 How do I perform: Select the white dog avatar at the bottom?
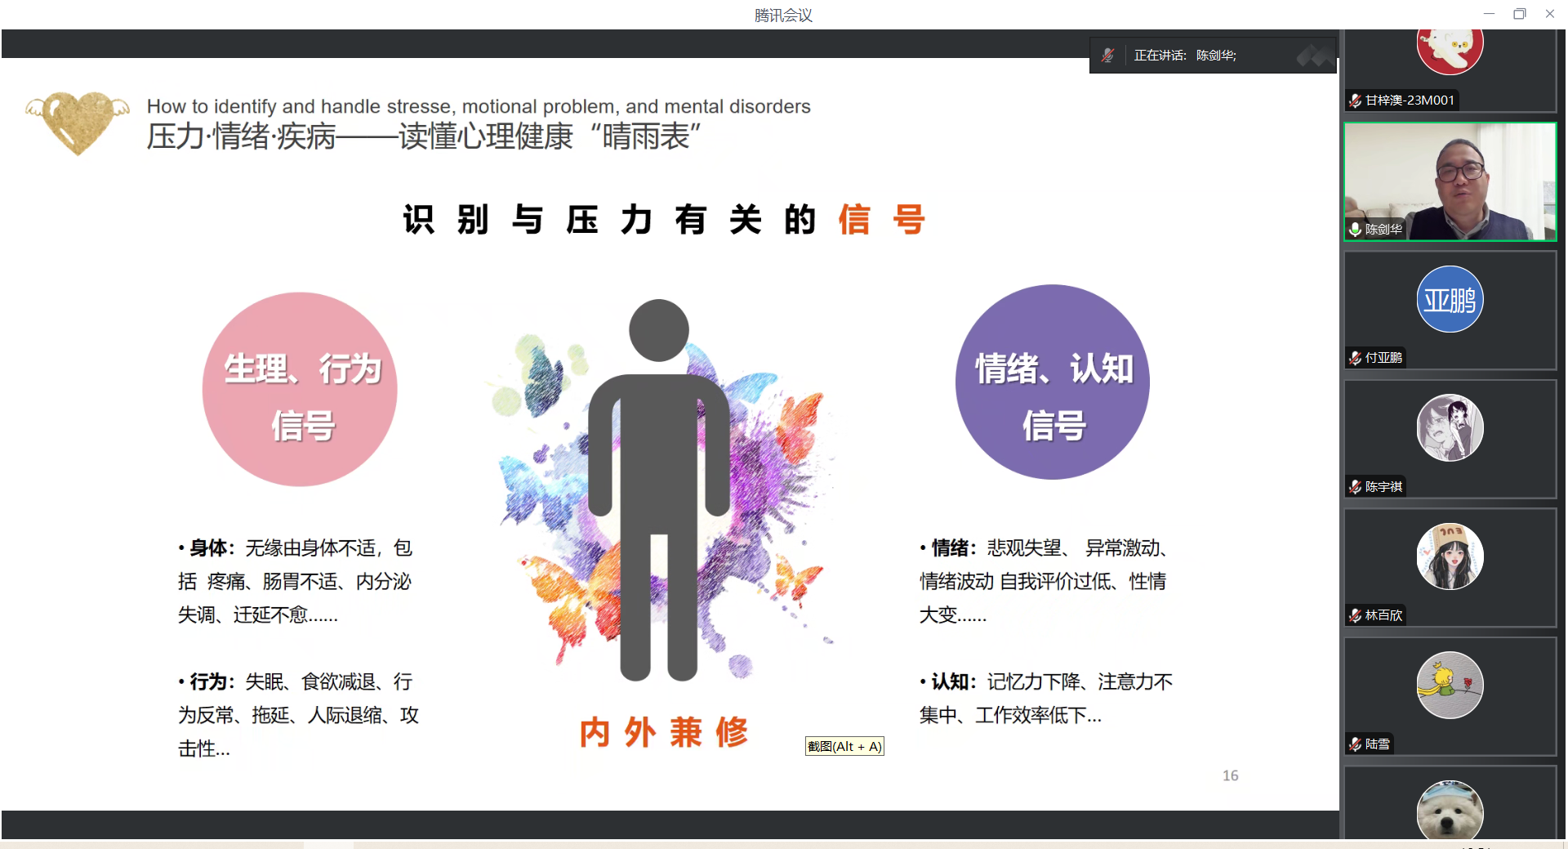(1450, 811)
